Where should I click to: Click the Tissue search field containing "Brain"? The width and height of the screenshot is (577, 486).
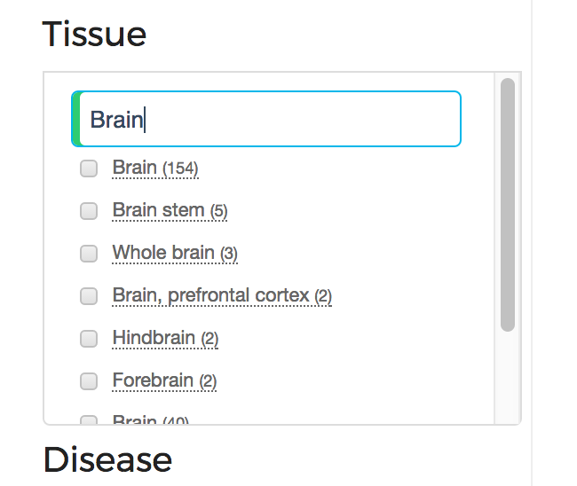click(x=266, y=119)
